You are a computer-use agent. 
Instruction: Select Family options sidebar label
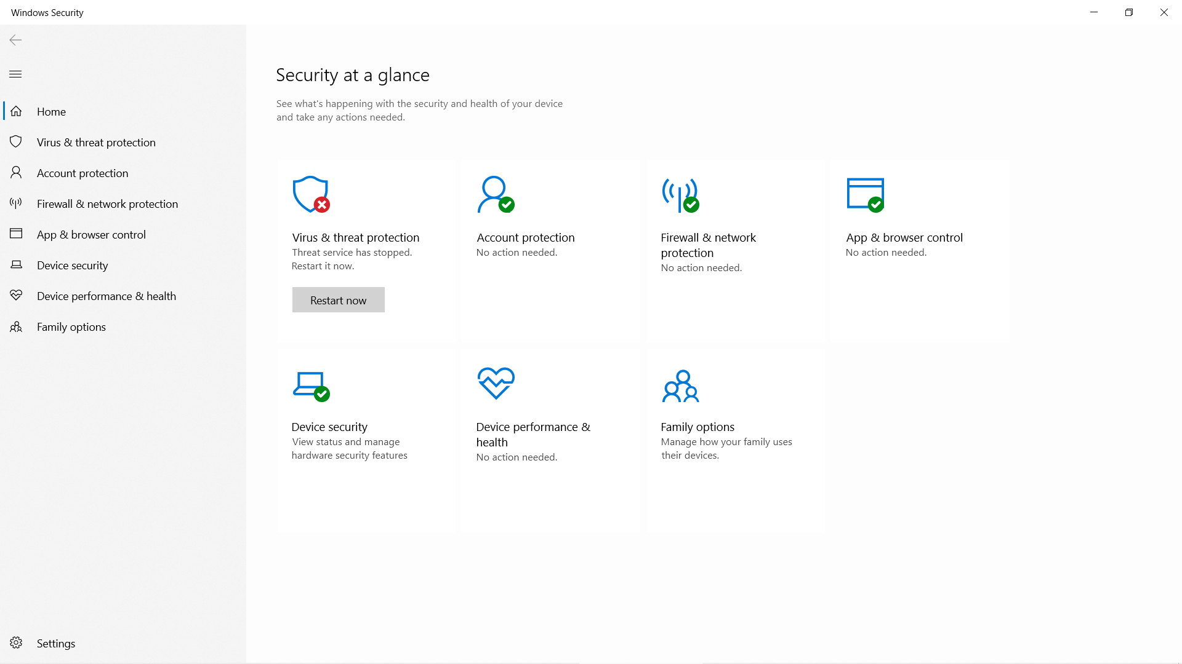(71, 326)
